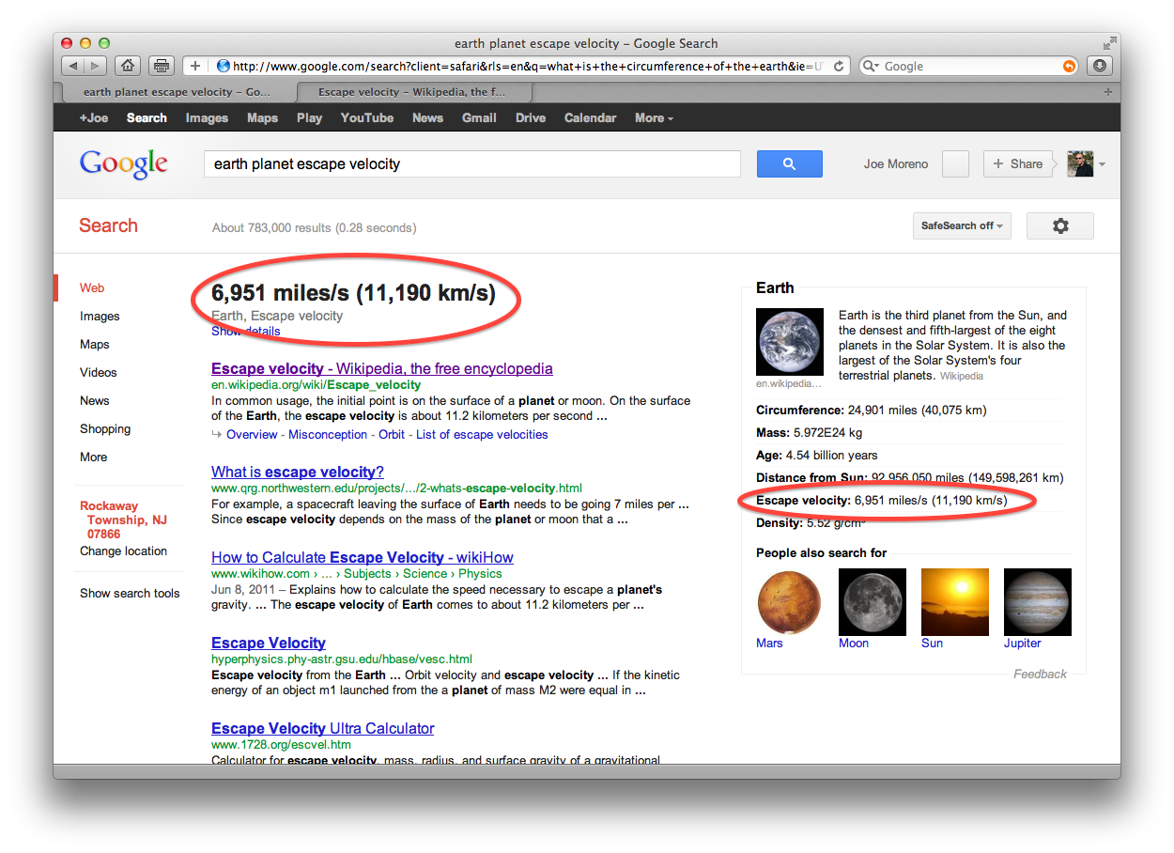This screenshot has height=853, width=1174.
Task: Click Change location
Action: click(x=123, y=551)
